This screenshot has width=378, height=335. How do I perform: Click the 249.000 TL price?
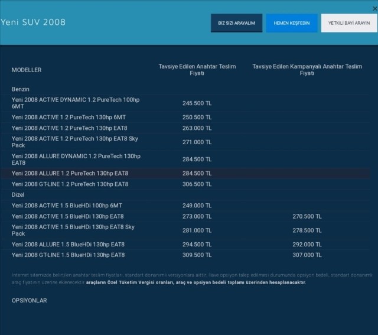coord(197,206)
